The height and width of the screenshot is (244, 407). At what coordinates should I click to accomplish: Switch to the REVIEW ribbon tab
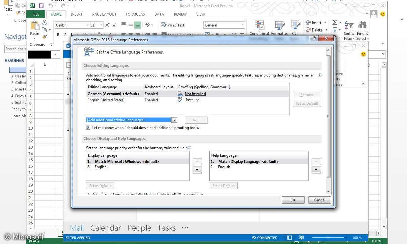[x=180, y=14]
